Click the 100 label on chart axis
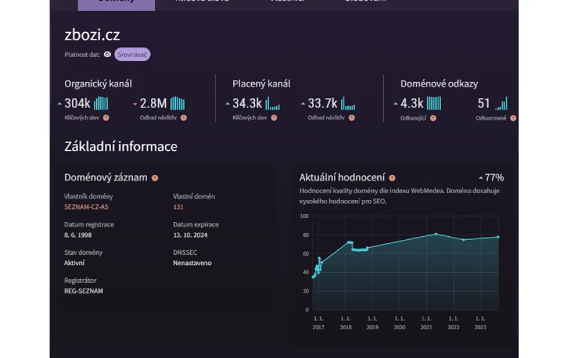Screen dimensions: 574x358 [304, 216]
